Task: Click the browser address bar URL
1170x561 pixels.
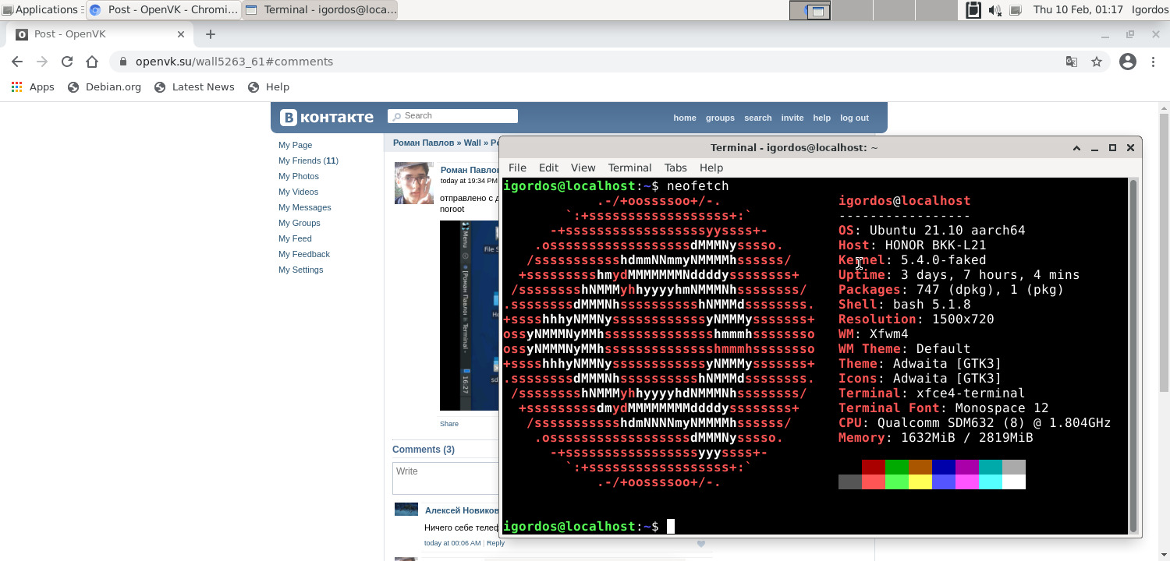Action: 234,62
